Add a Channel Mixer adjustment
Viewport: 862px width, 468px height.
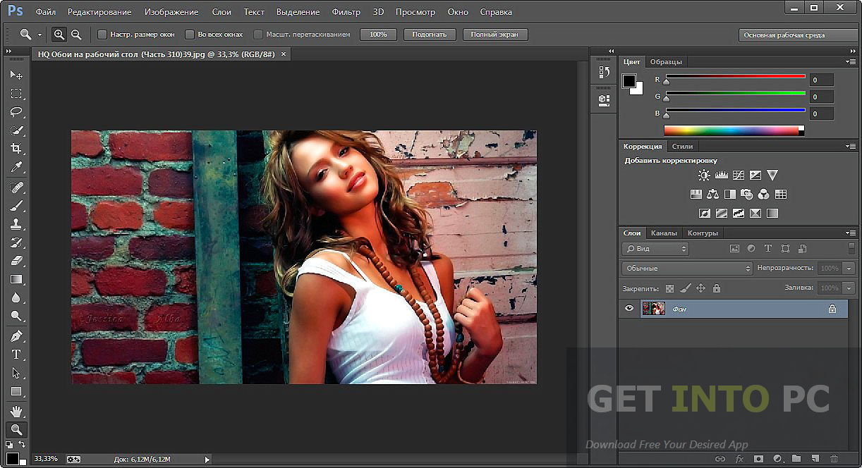pos(764,194)
